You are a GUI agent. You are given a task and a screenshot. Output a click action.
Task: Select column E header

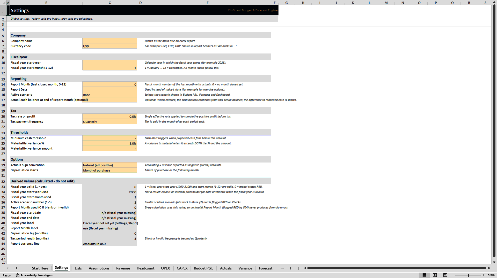(x=207, y=3)
